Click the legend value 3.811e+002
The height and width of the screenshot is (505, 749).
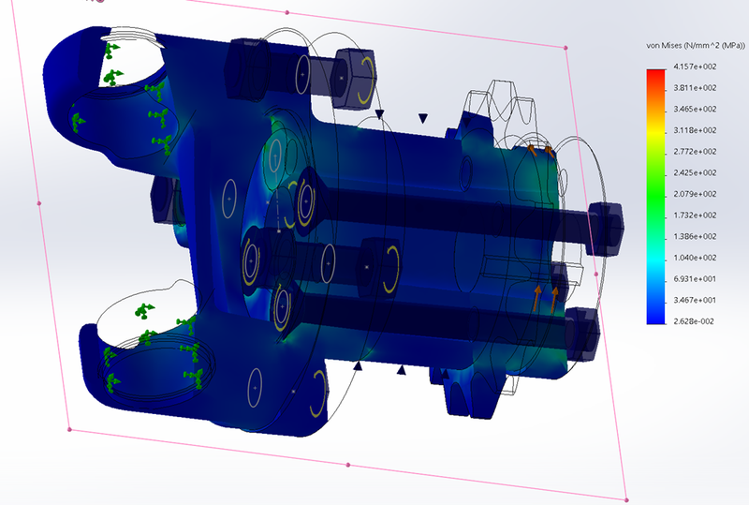tap(695, 88)
